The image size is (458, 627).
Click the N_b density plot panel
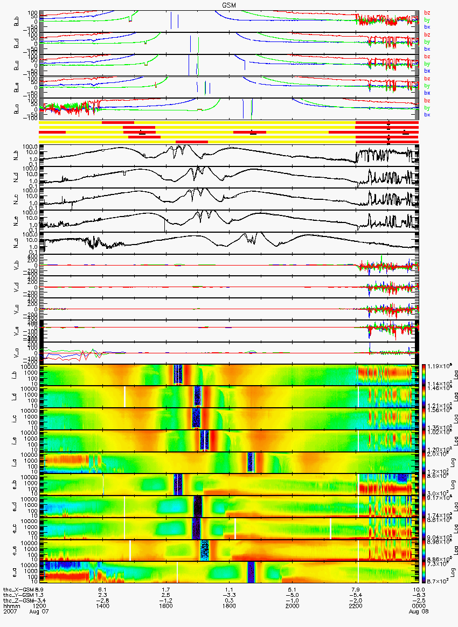click(228, 155)
